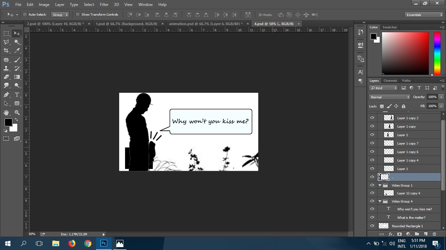The image size is (446, 250).
Task: Select the 'Why won't you kiss me?' layer
Action: 409,209
